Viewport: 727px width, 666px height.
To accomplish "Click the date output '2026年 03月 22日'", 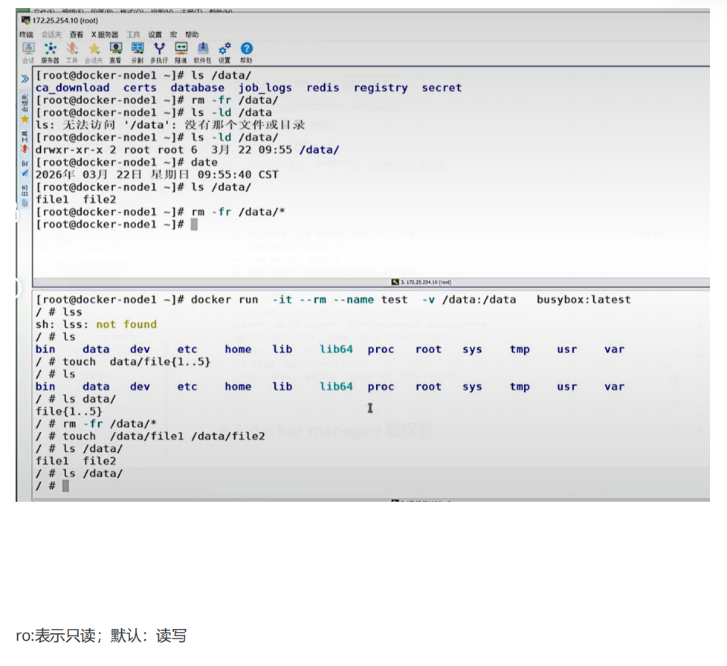I will point(157,175).
